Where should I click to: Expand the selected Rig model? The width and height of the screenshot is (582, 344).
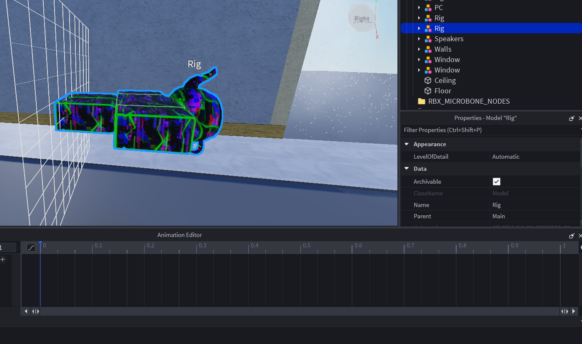pyautogui.click(x=419, y=28)
